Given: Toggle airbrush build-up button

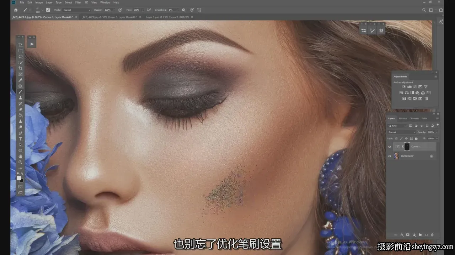Looking at the screenshot, I should 148,10.
